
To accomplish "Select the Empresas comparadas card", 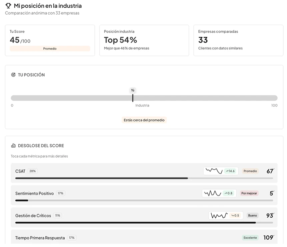I will (x=238, y=40).
